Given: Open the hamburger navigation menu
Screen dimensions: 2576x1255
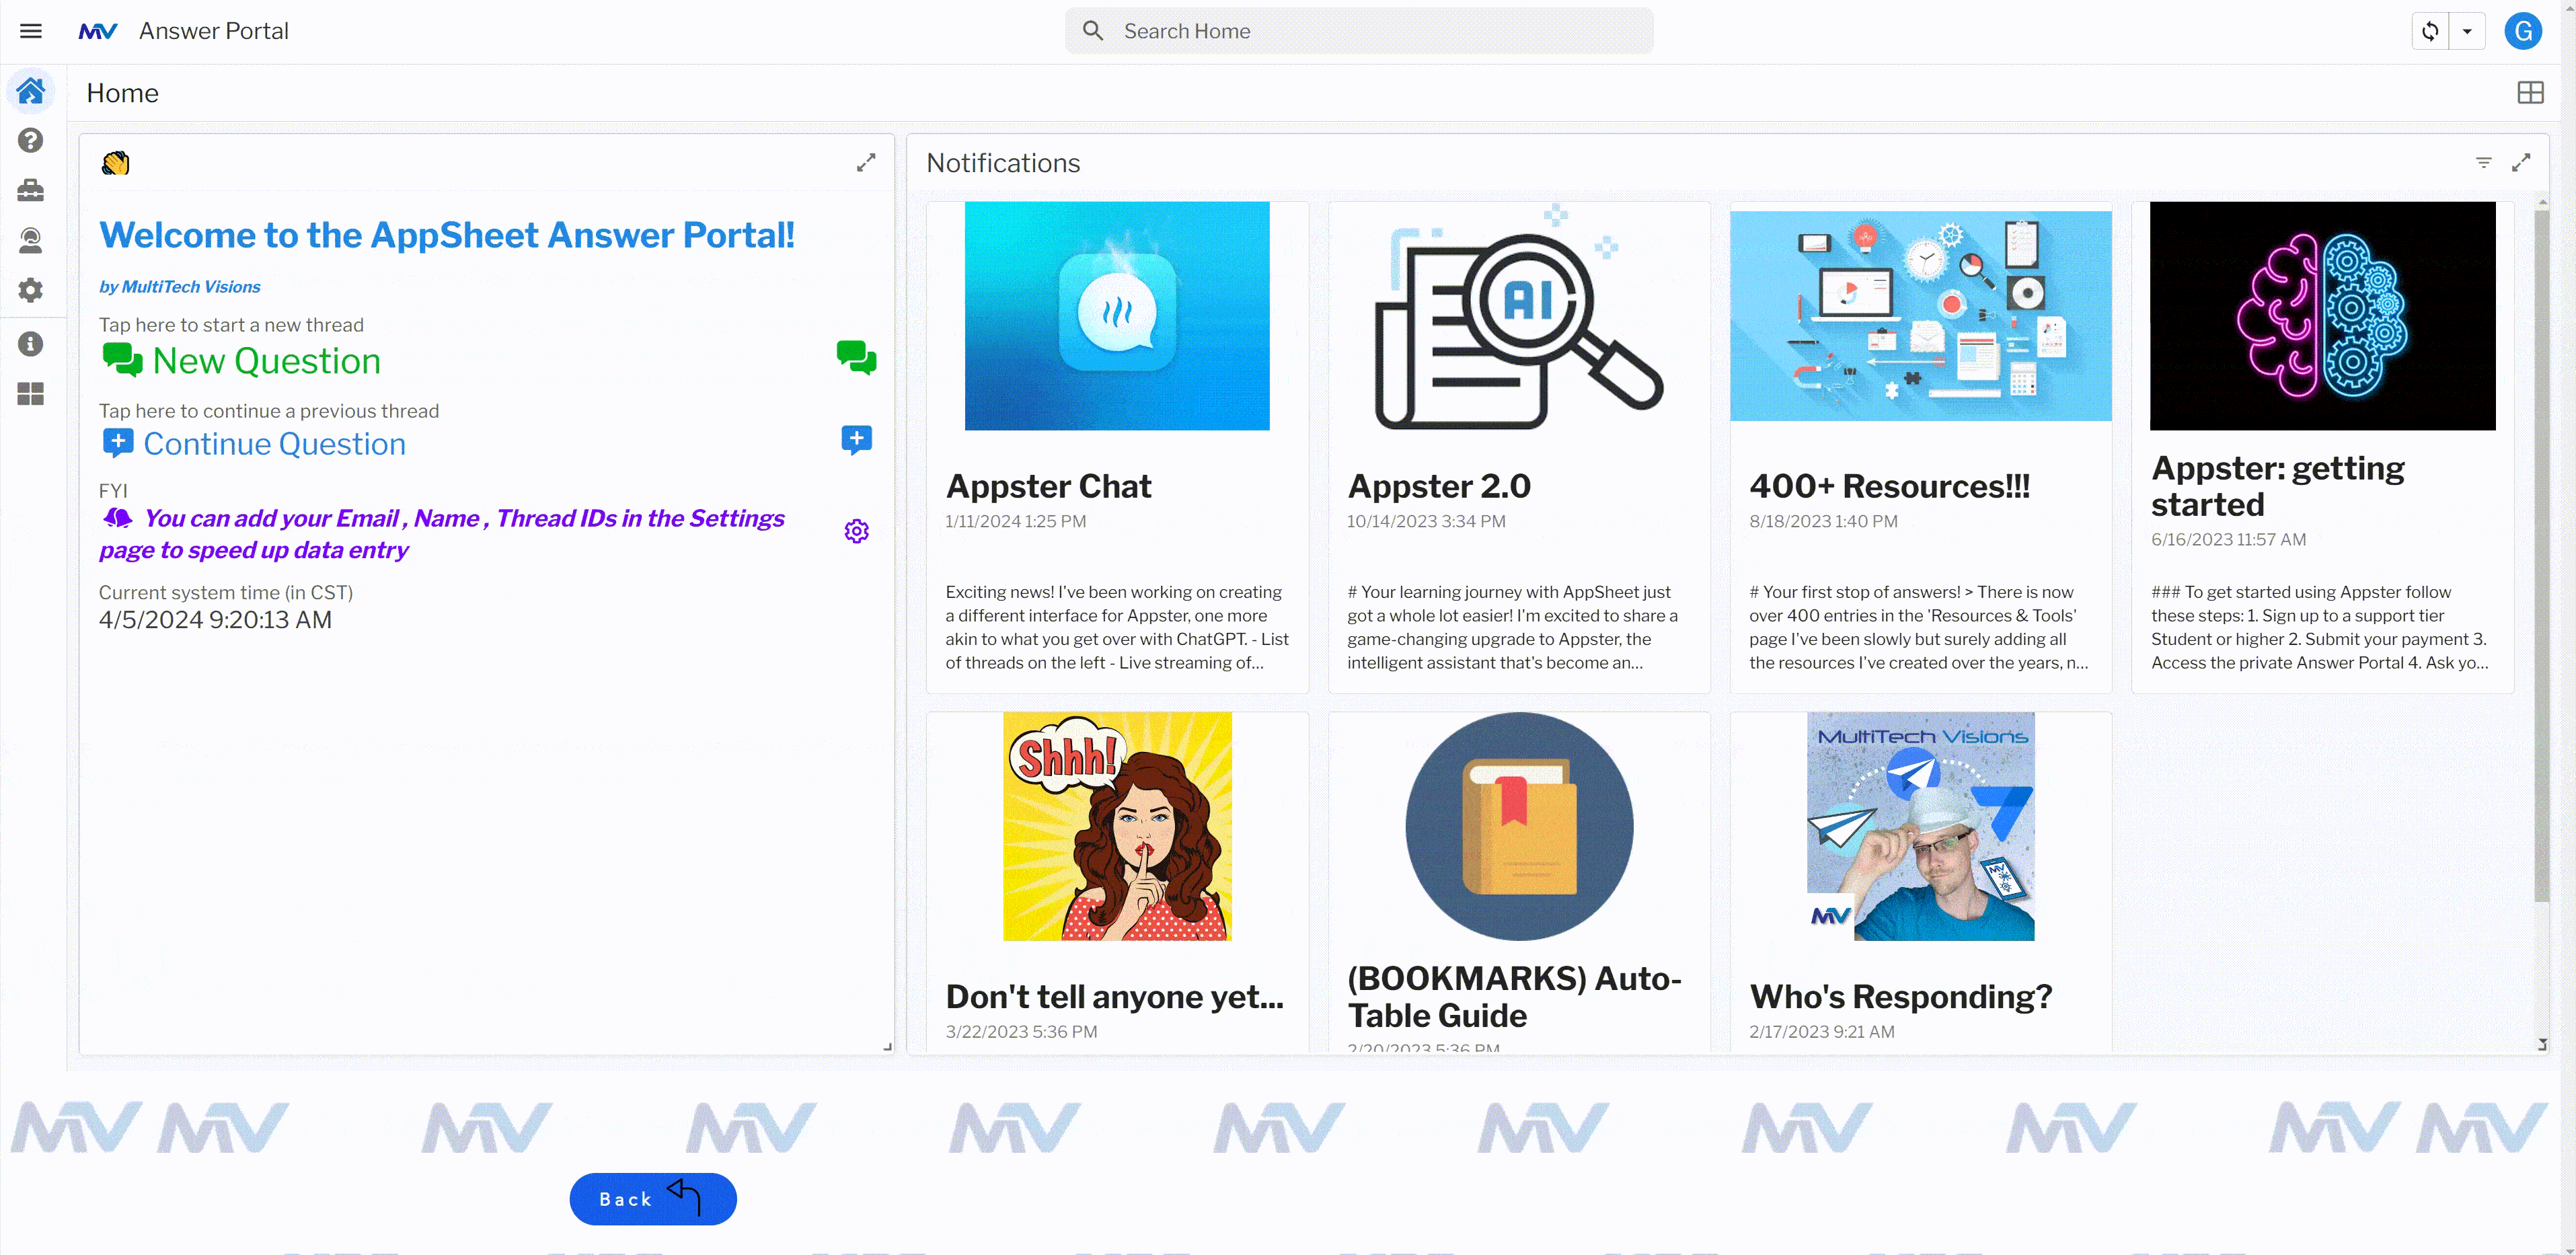Looking at the screenshot, I should coord(31,31).
